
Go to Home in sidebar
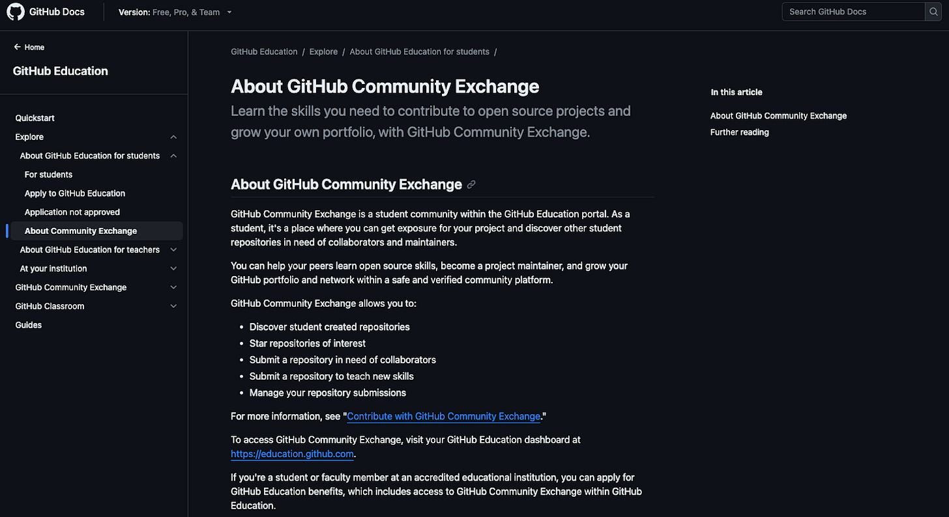[35, 47]
